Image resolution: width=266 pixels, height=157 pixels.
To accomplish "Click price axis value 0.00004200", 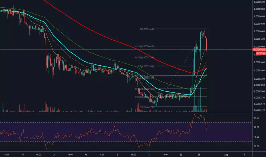I will [259, 39].
